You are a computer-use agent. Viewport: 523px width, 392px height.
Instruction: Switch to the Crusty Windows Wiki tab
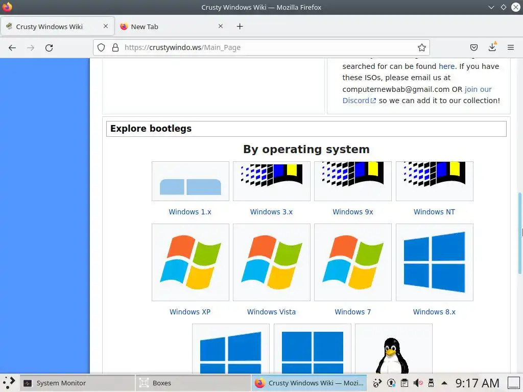57,27
